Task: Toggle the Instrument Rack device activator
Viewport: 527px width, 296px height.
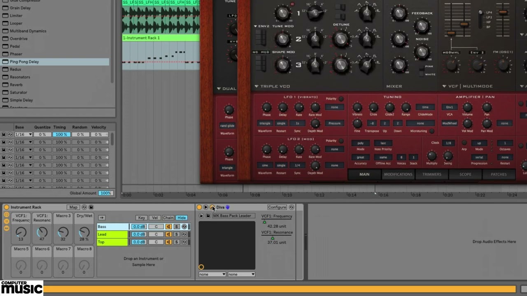Action: pyautogui.click(x=6, y=207)
